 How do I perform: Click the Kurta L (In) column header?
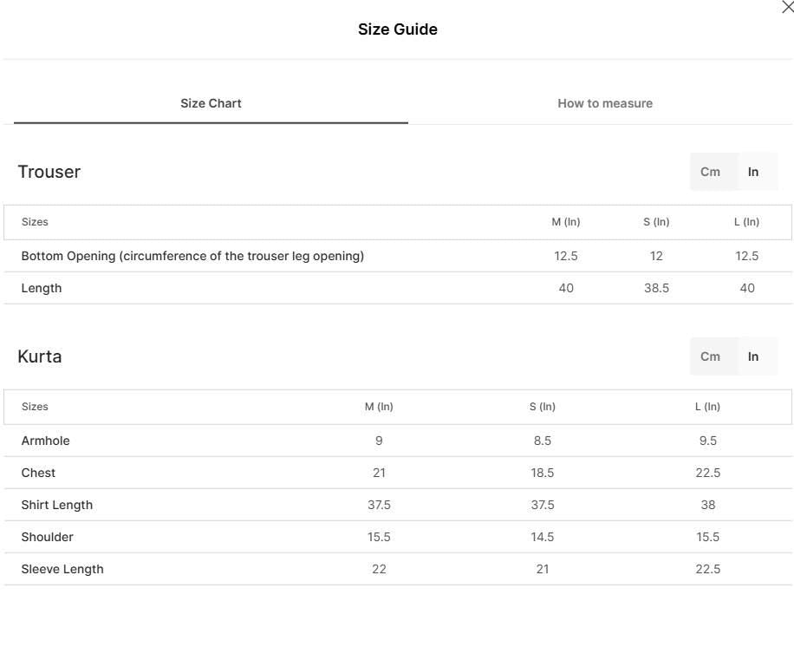pos(707,407)
